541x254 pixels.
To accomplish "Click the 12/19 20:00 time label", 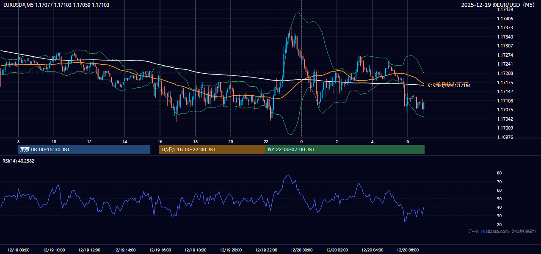I will pyautogui.click(x=230, y=250).
